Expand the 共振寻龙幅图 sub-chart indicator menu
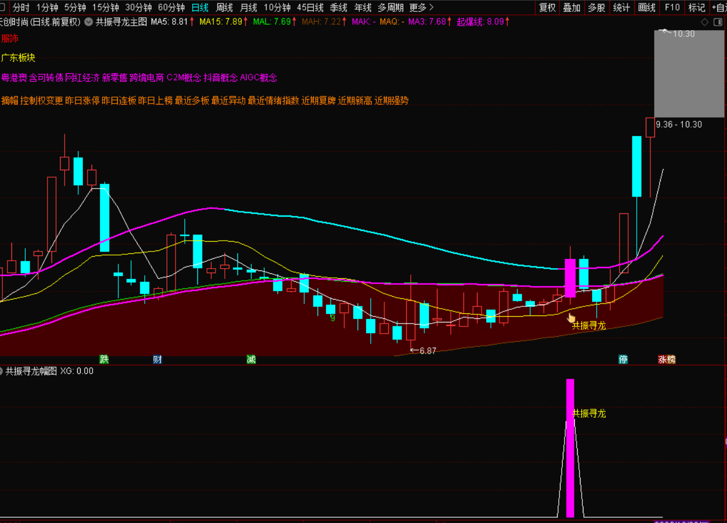The image size is (727, 523). click(x=2, y=371)
